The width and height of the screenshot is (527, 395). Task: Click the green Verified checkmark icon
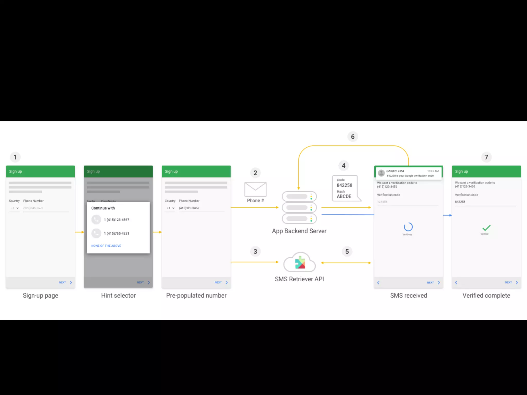pos(486,228)
